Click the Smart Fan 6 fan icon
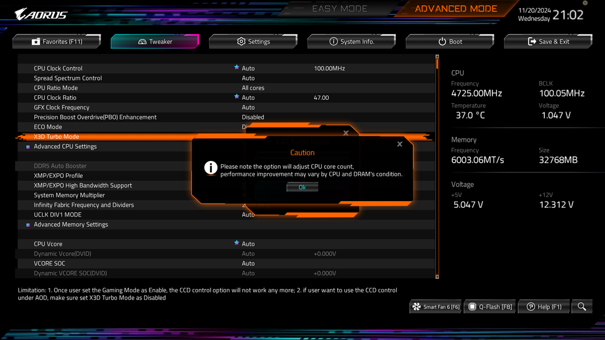 click(x=417, y=307)
